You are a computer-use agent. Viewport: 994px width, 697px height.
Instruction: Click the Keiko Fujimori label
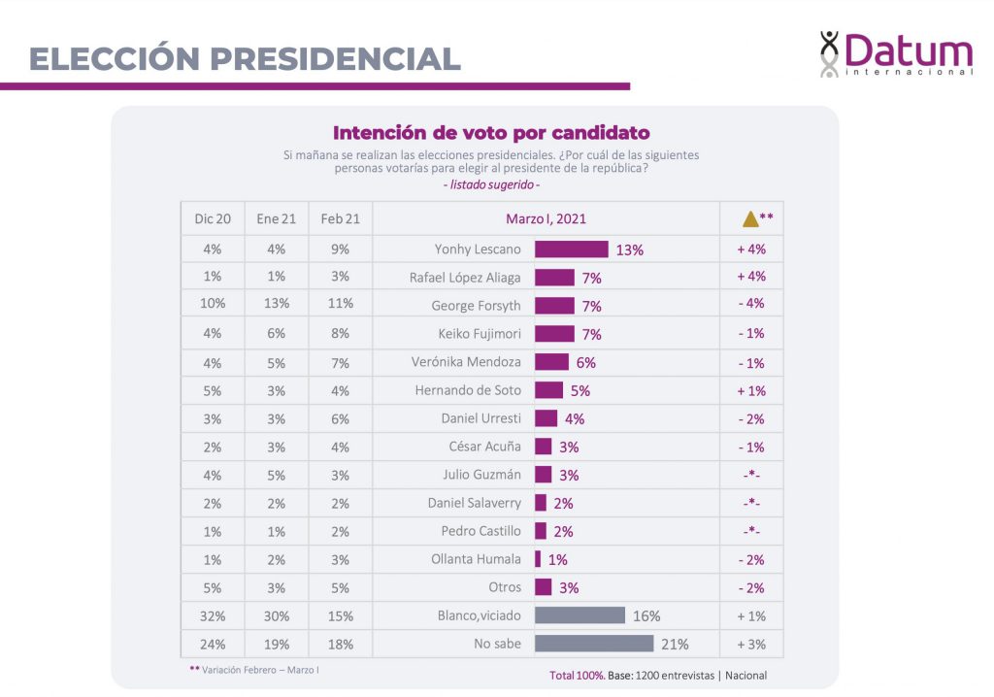coord(477,334)
